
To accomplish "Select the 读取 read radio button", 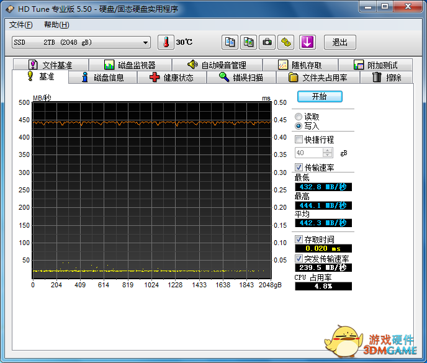I will (x=299, y=117).
